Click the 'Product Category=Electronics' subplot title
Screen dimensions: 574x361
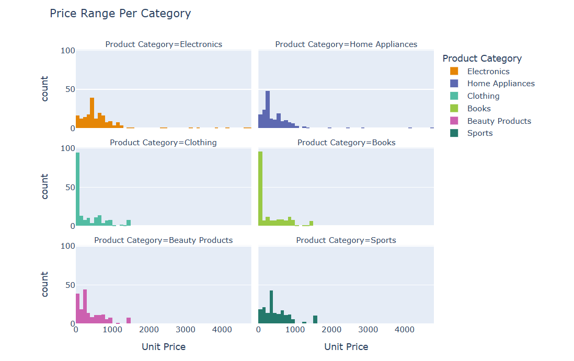[x=164, y=44]
